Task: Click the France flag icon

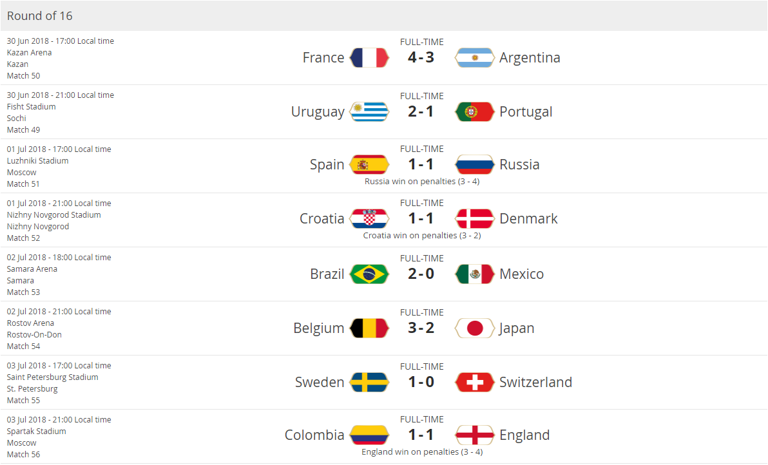Action: pos(369,58)
